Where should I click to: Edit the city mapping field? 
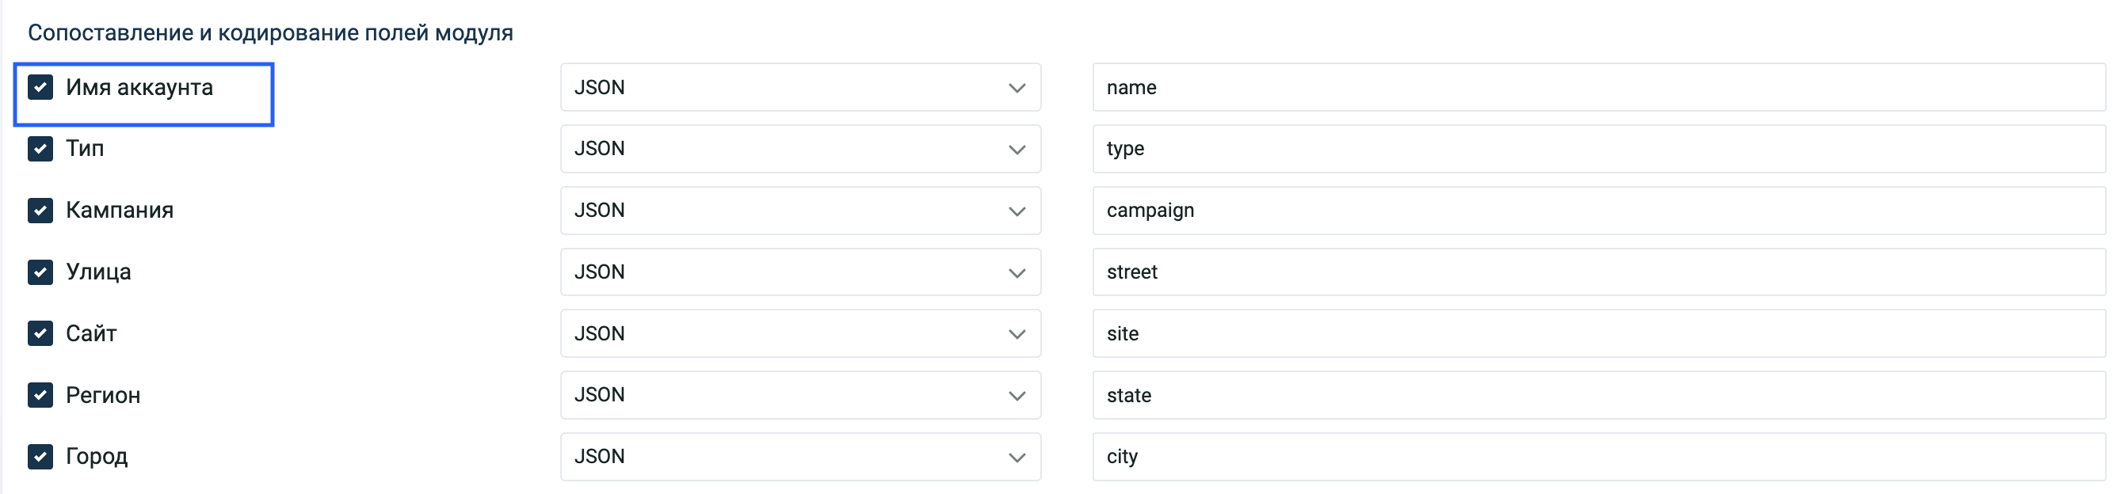1599,456
